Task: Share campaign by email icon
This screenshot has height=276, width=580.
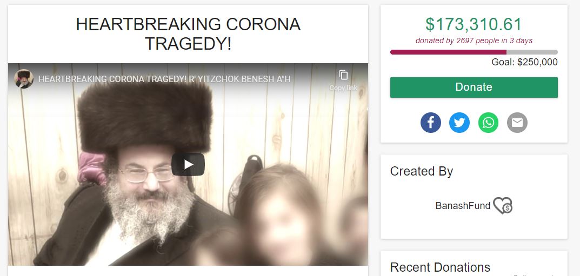Action: point(517,123)
